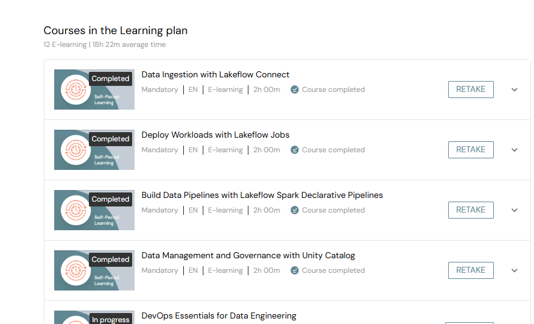This screenshot has height=324, width=534.
Task: Click the completed checkmark icon for Unity Catalog course
Action: click(x=295, y=270)
